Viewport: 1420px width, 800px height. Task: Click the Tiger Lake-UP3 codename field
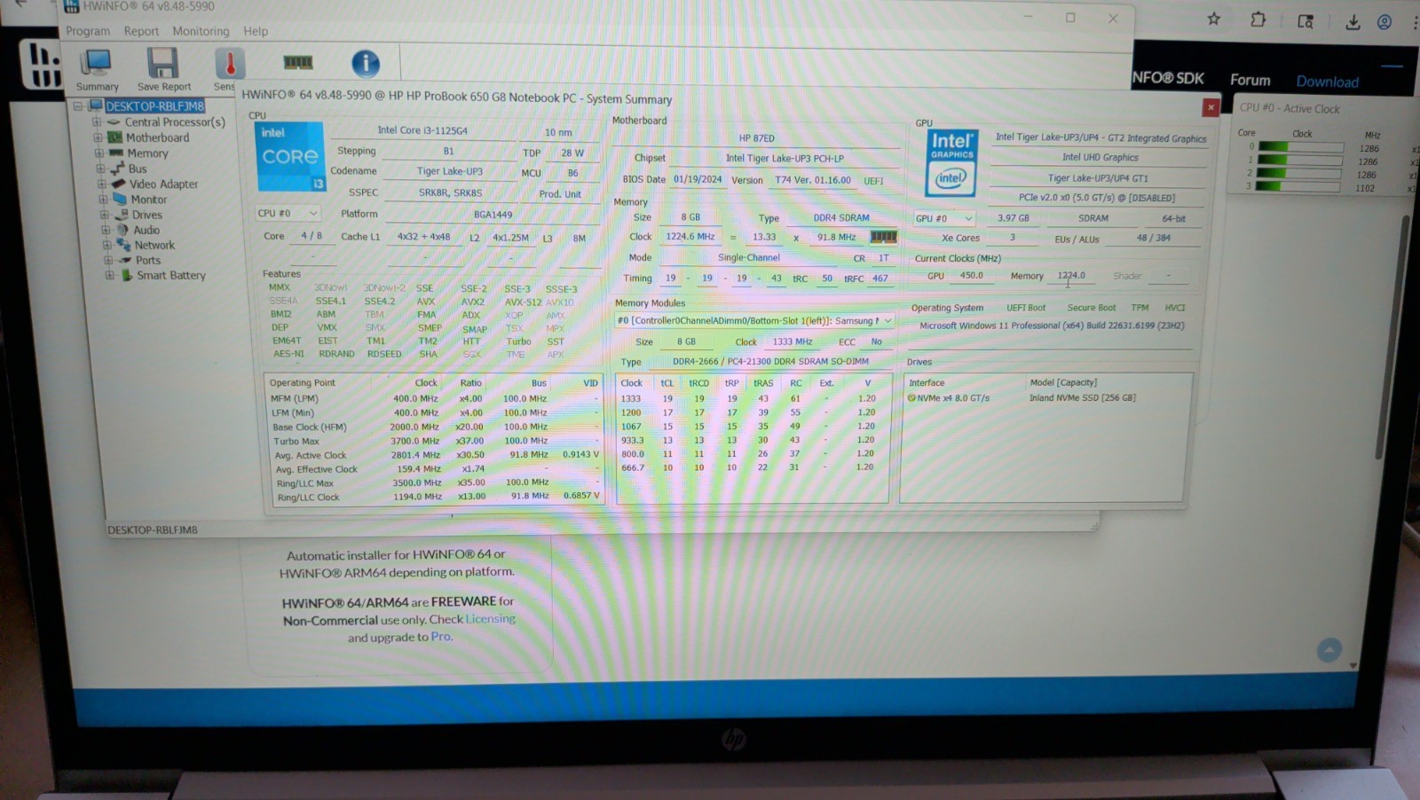pos(450,171)
